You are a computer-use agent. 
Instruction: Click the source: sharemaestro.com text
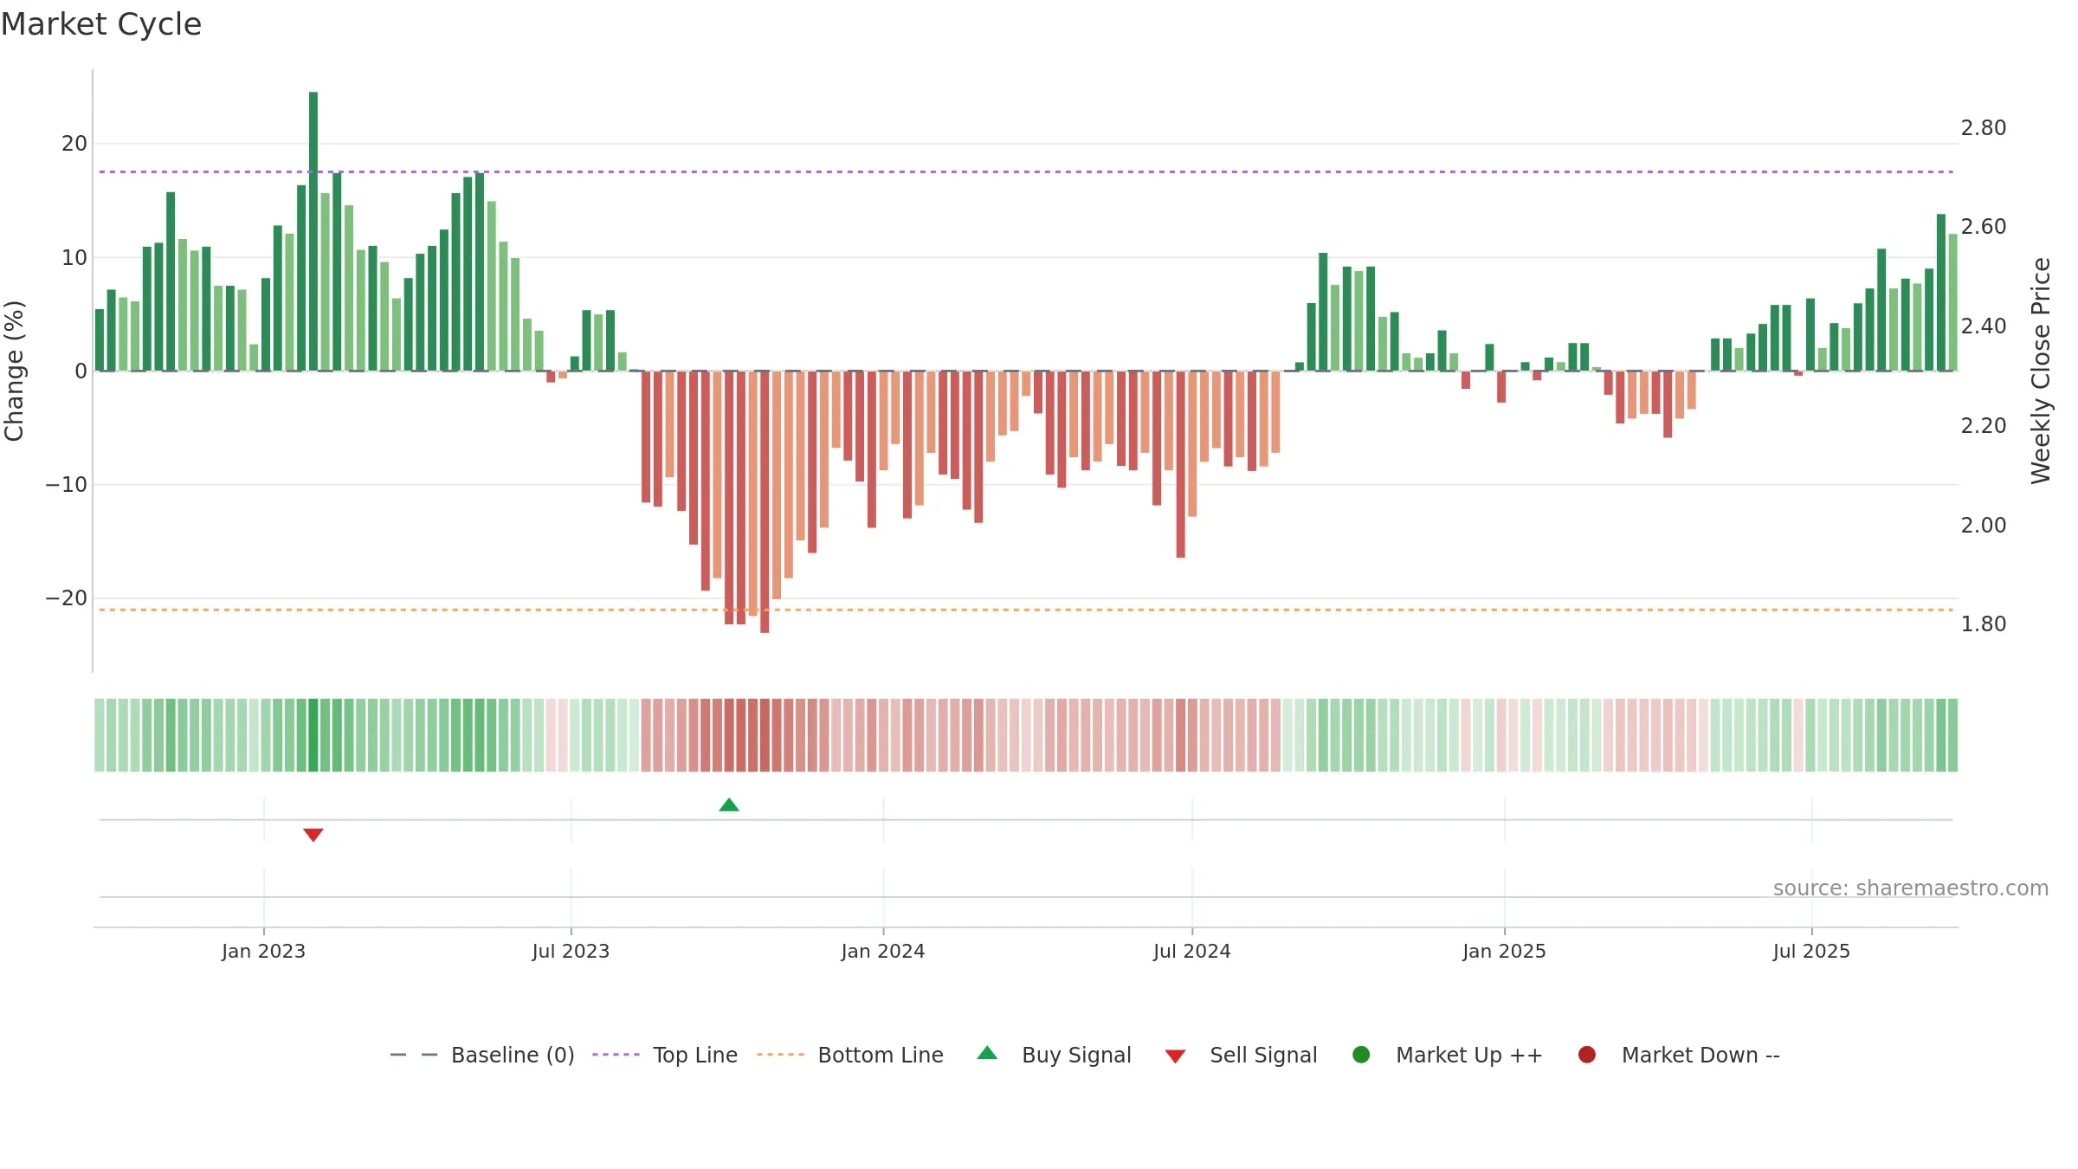(x=1911, y=888)
